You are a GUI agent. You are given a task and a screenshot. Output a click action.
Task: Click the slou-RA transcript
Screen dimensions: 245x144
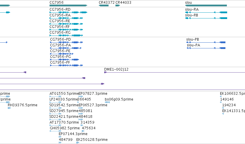[206, 12]
